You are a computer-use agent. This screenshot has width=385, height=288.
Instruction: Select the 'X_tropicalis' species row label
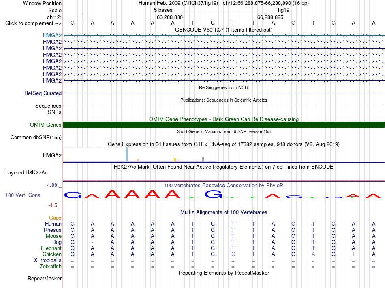click(x=48, y=260)
